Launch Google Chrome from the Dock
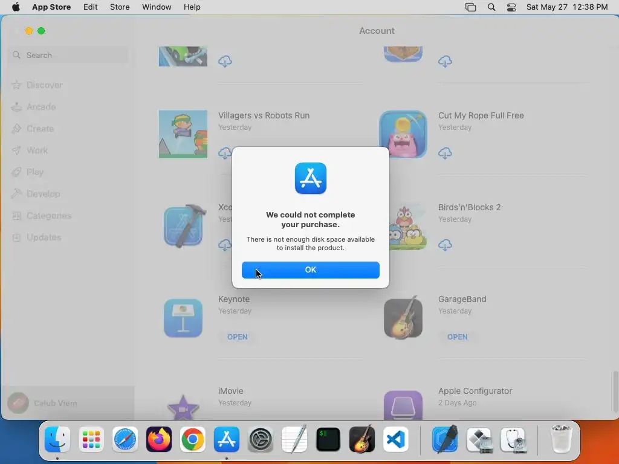 point(193,439)
